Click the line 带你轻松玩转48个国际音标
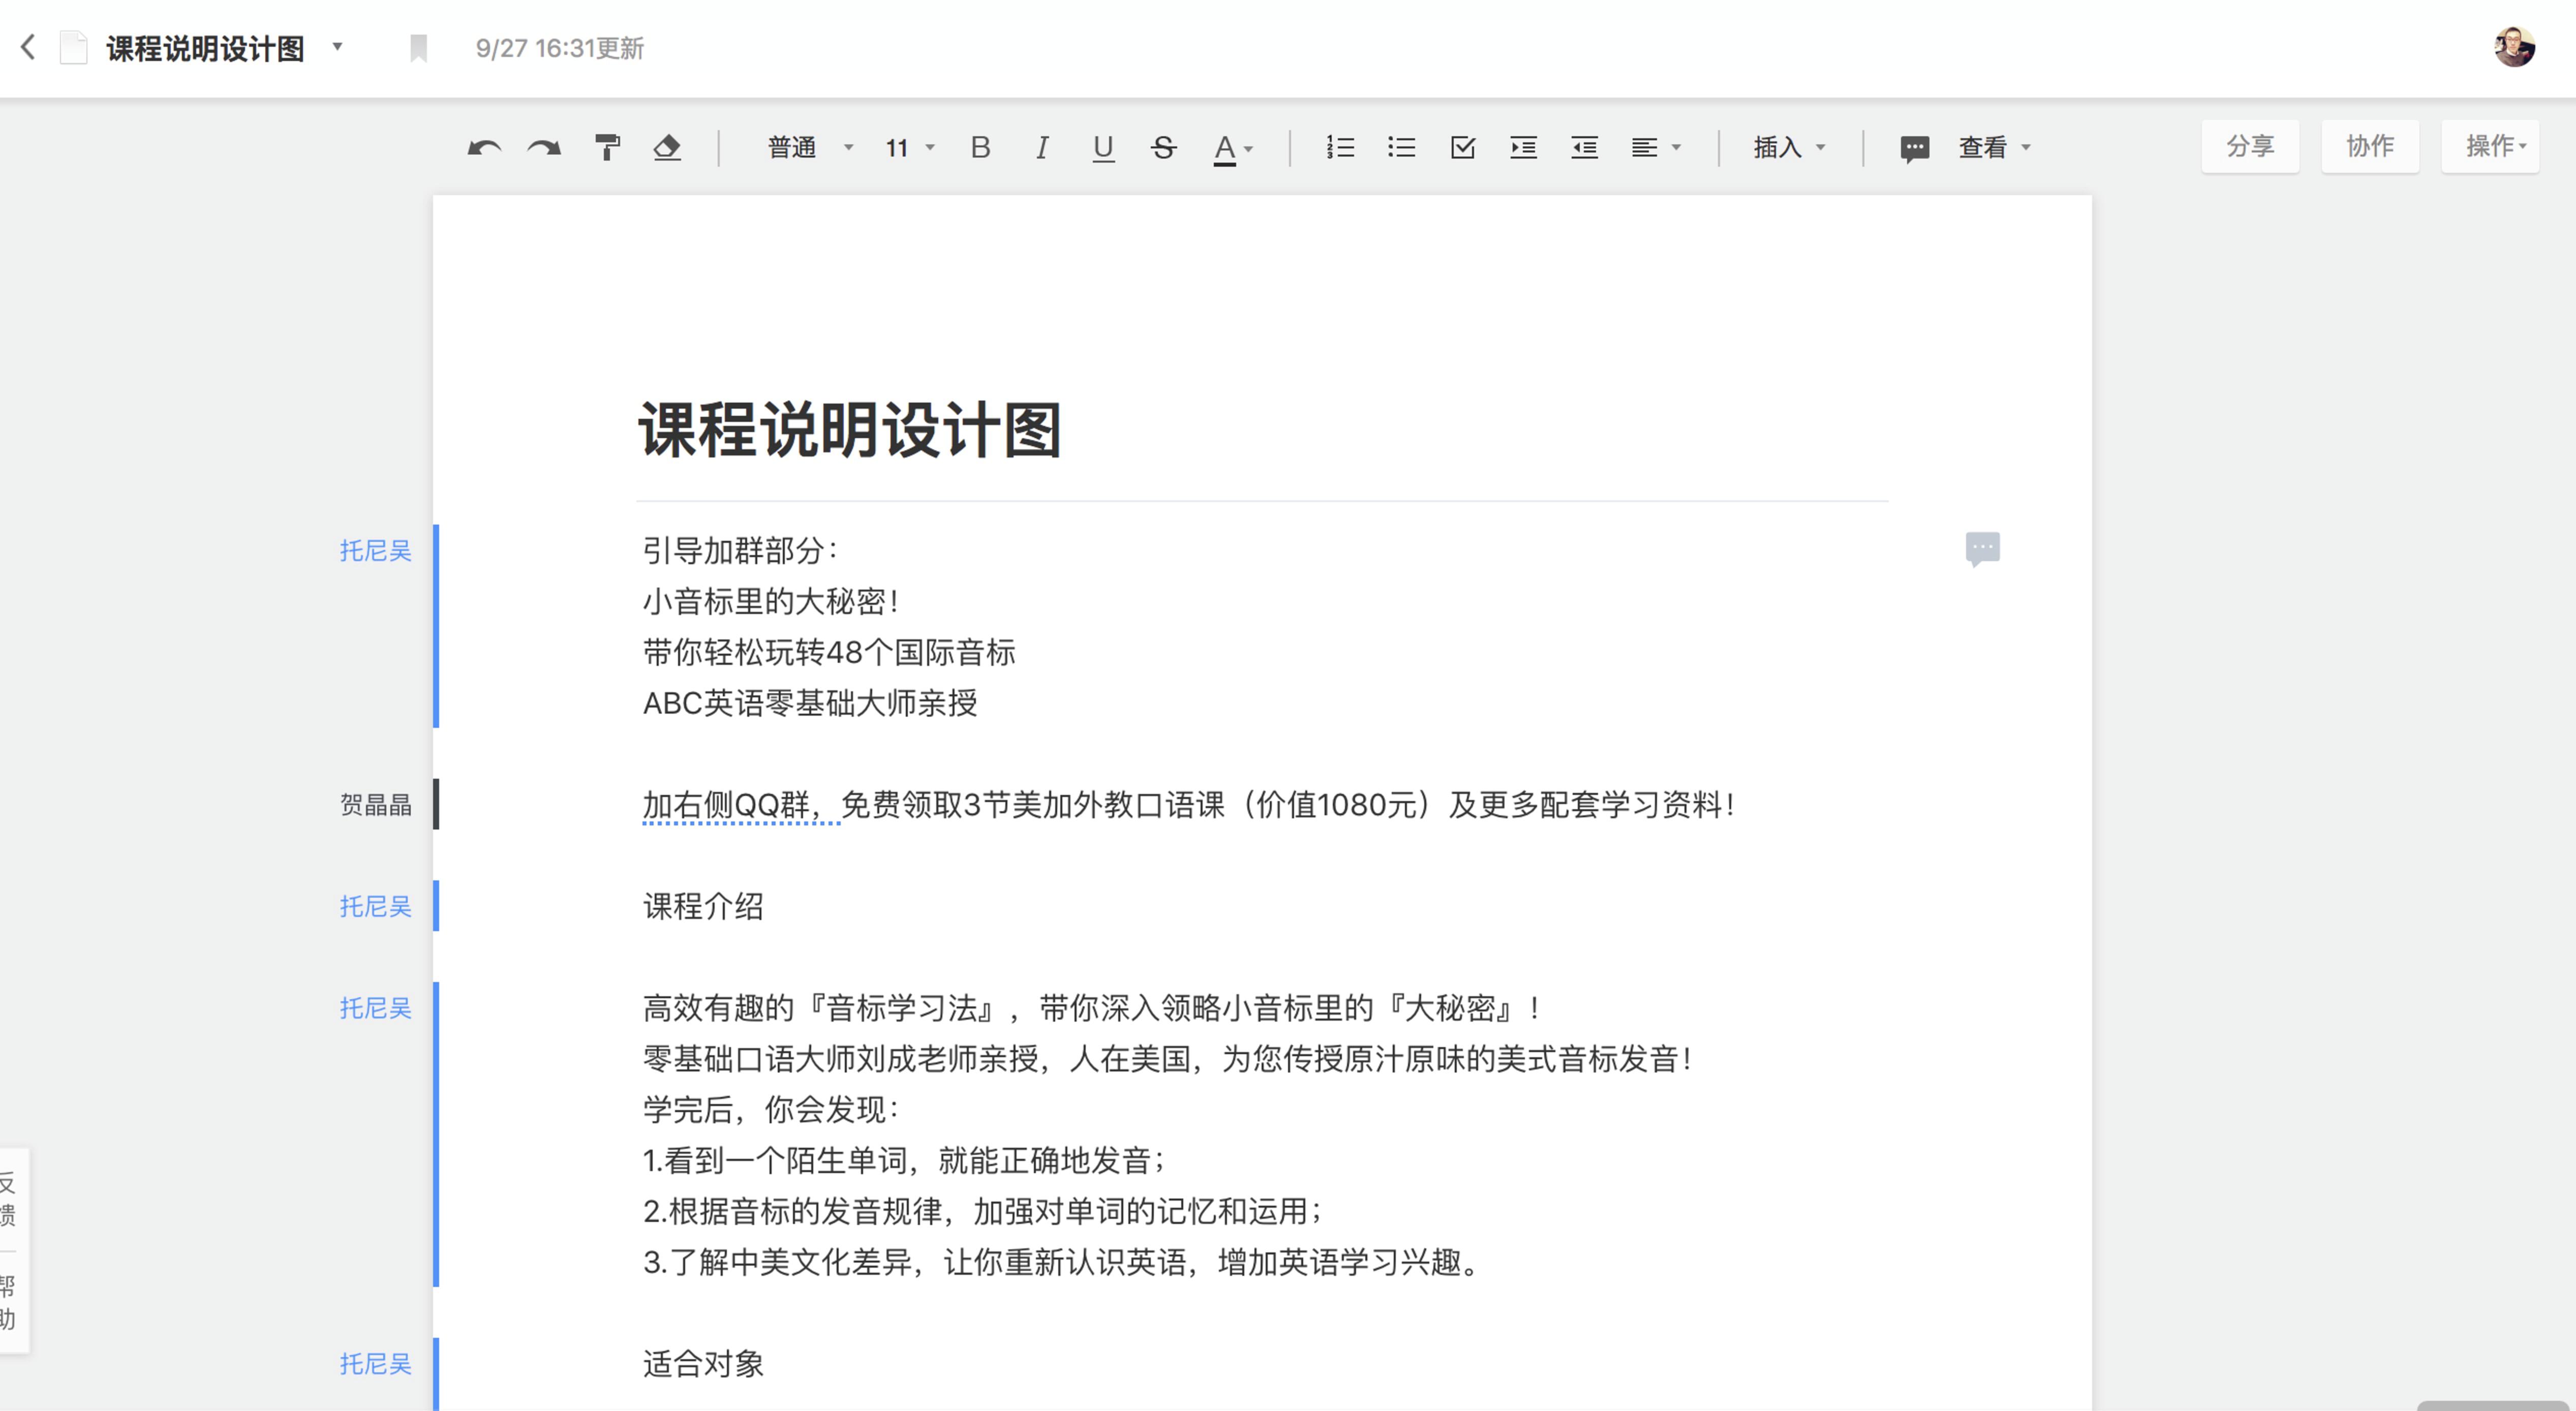 (x=829, y=652)
